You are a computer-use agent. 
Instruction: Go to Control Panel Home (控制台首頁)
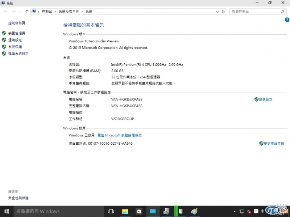point(17,23)
